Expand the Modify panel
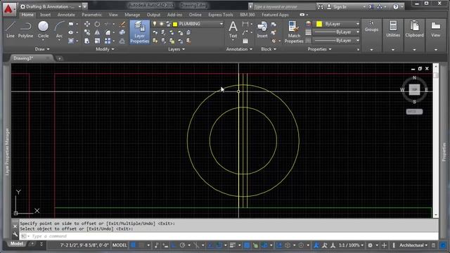Viewport: 450px width, 253px height. click(x=105, y=49)
